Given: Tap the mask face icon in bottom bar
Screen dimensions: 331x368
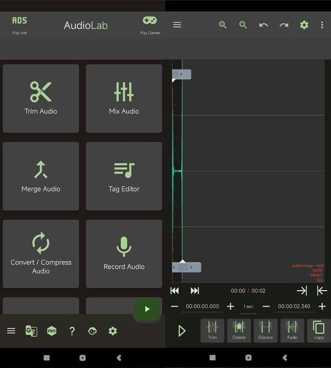Looking at the screenshot, I should coord(92,331).
